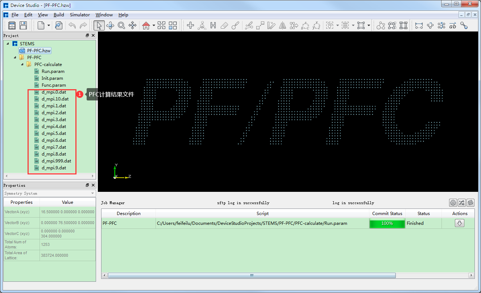The width and height of the screenshot is (481, 293).
Task: Click the Job Manager horizontal scrollbar
Action: [252, 276]
